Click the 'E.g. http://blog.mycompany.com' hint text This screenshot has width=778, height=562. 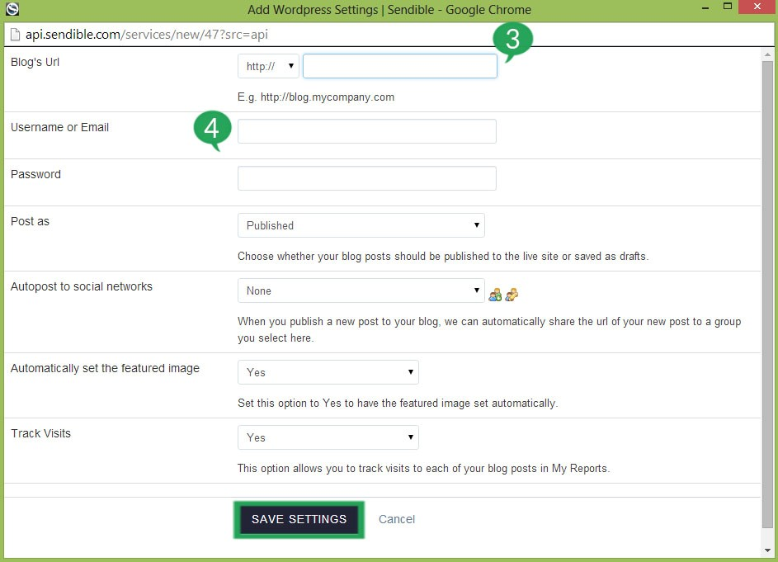click(x=315, y=97)
